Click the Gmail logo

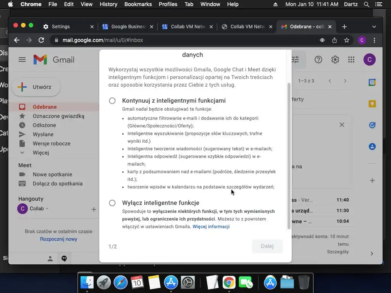[54, 60]
